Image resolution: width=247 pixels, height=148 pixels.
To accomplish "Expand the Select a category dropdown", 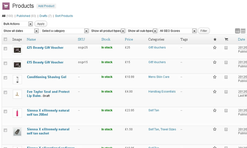I will coord(65,31).
